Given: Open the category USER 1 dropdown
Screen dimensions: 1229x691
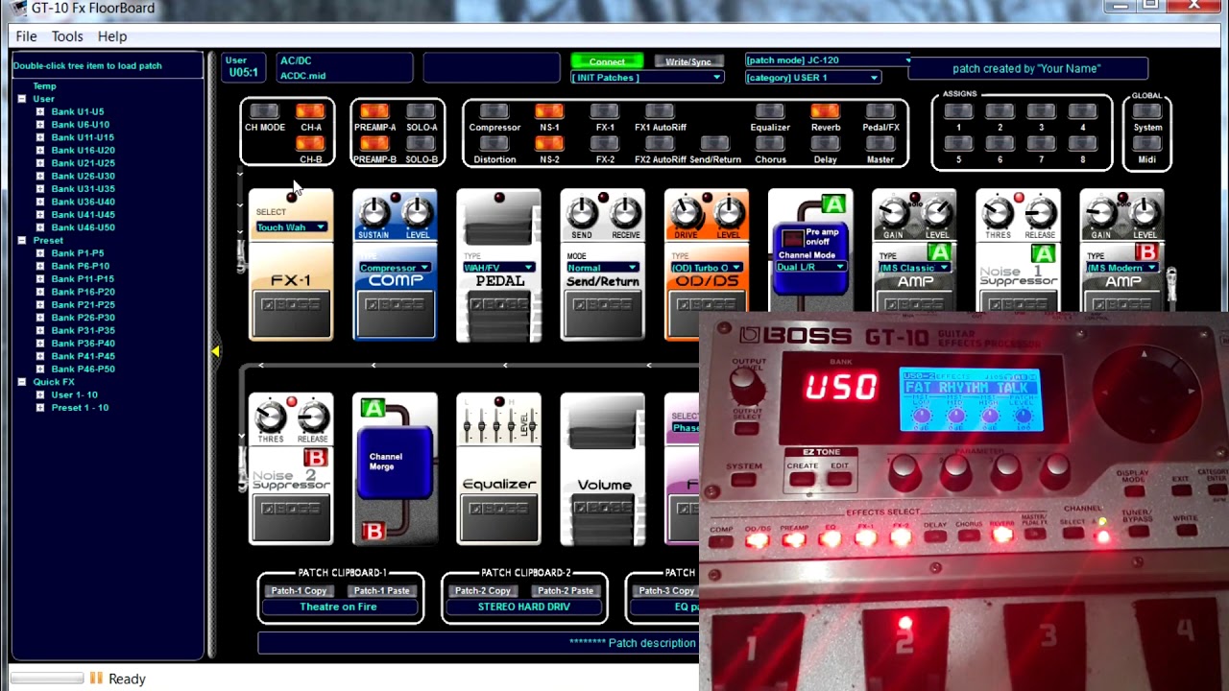Looking at the screenshot, I should pyautogui.click(x=812, y=78).
